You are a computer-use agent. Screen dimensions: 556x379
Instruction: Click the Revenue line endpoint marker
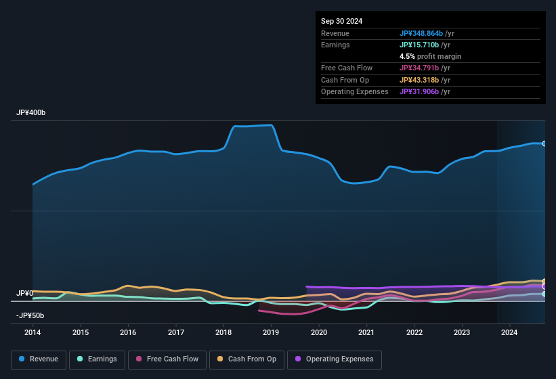click(544, 143)
